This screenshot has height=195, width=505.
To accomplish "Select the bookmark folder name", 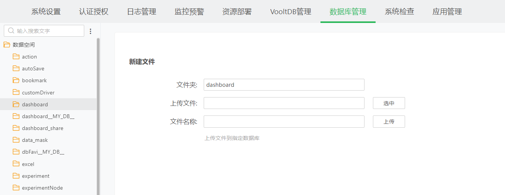I will click(x=34, y=80).
